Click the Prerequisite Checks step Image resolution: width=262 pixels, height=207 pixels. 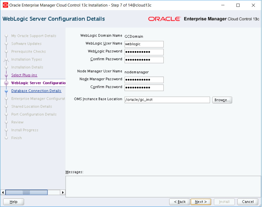28,52
